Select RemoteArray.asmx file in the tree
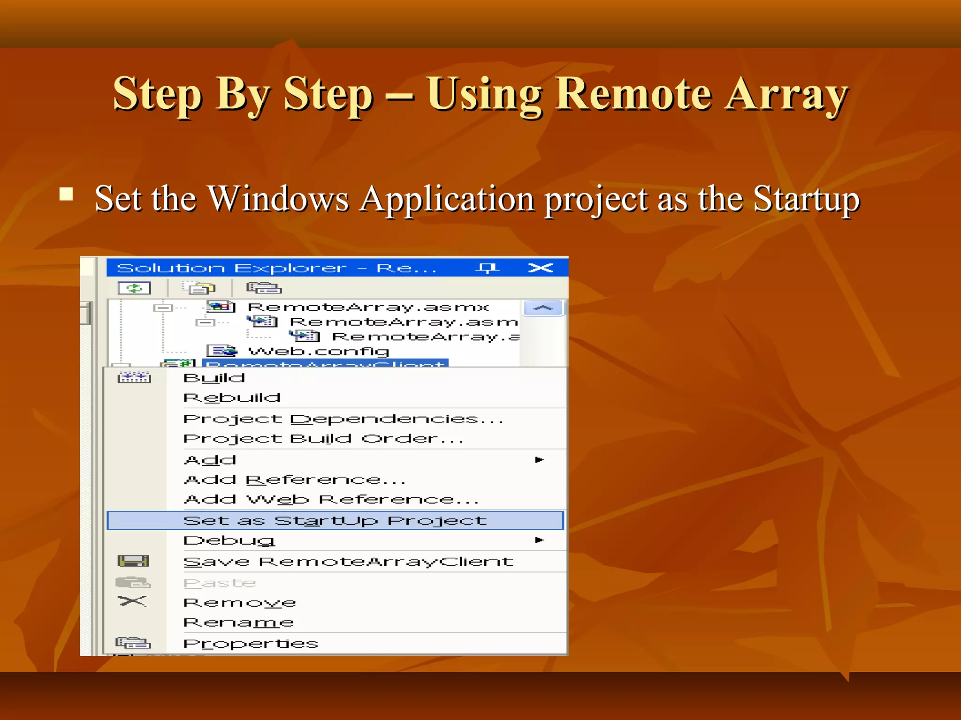This screenshot has width=961, height=720. (368, 307)
